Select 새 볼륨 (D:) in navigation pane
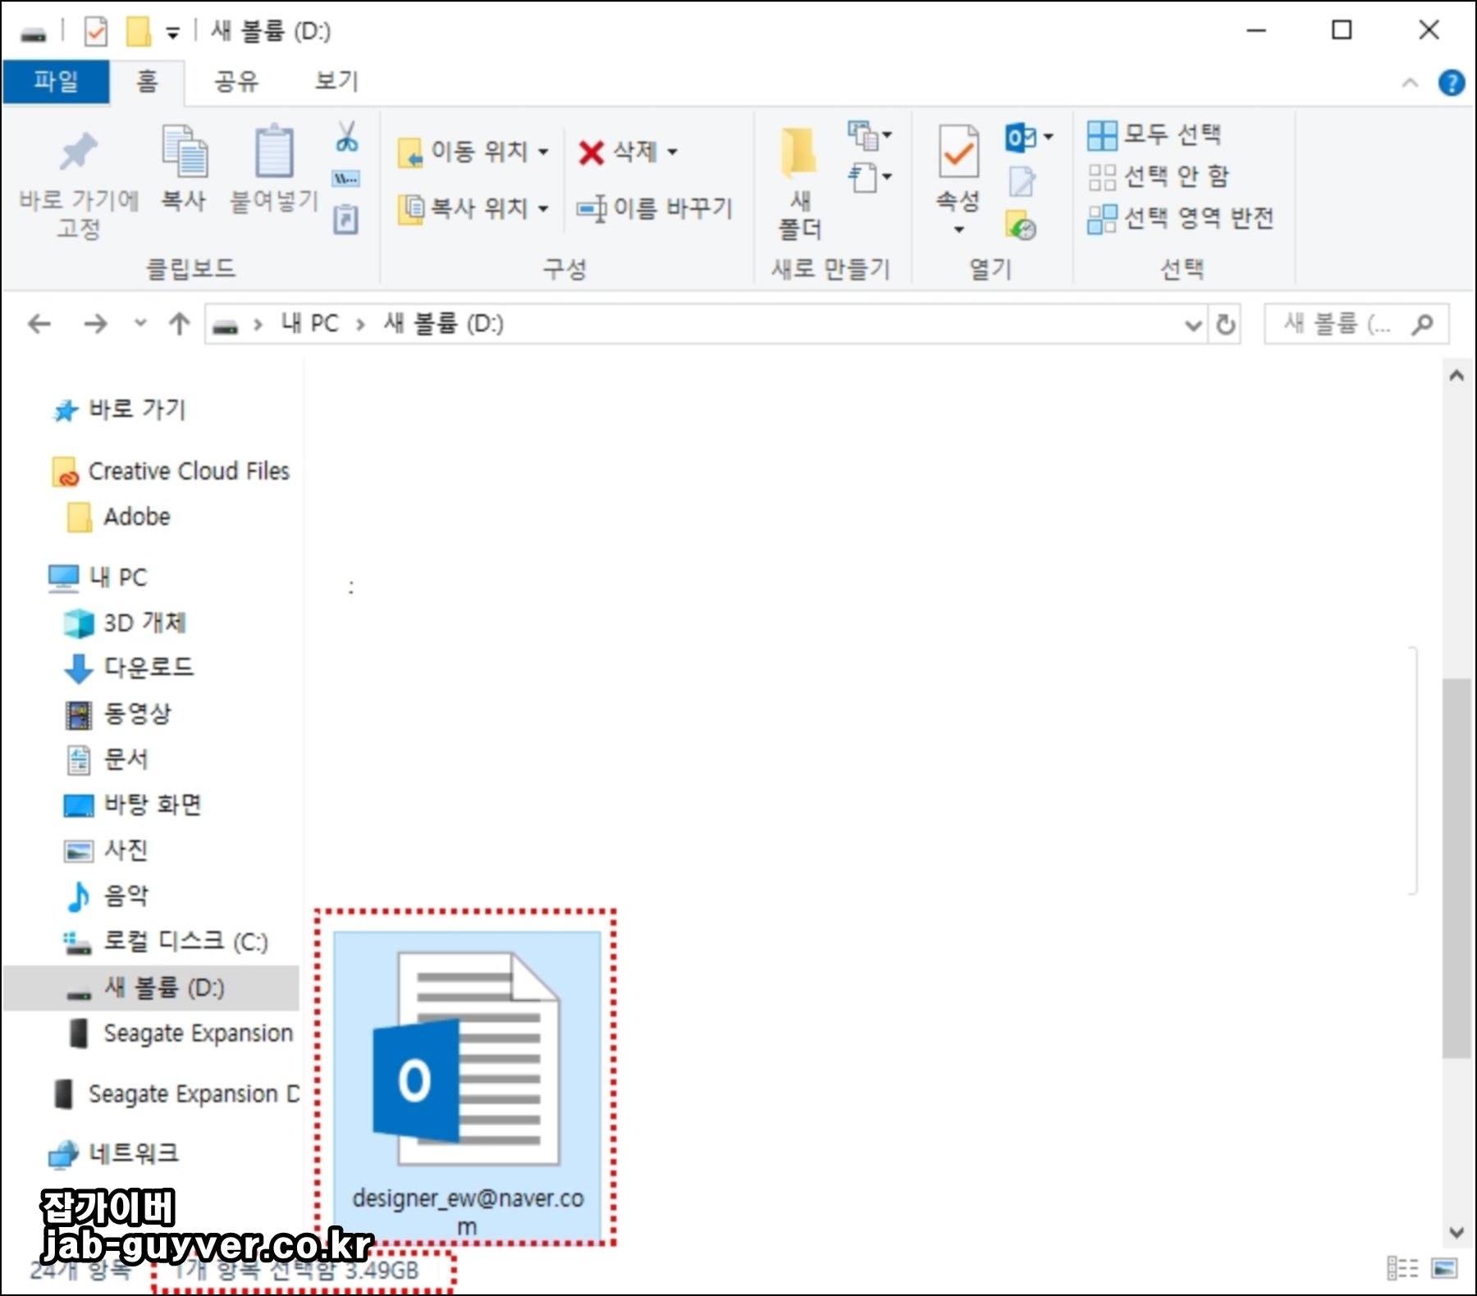 (x=151, y=988)
